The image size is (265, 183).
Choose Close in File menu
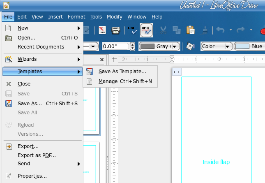42,84
